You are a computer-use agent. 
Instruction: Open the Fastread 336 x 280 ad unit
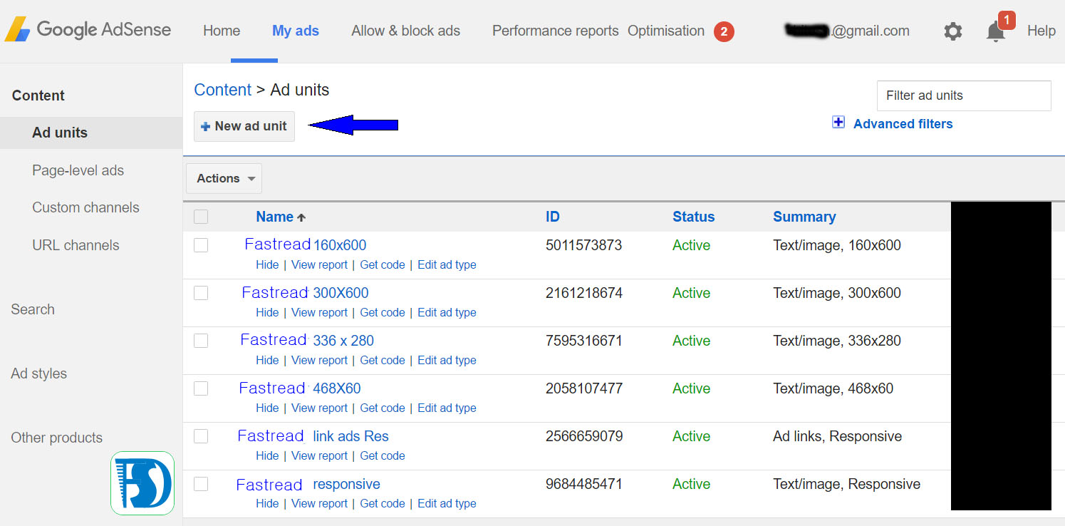pos(307,341)
